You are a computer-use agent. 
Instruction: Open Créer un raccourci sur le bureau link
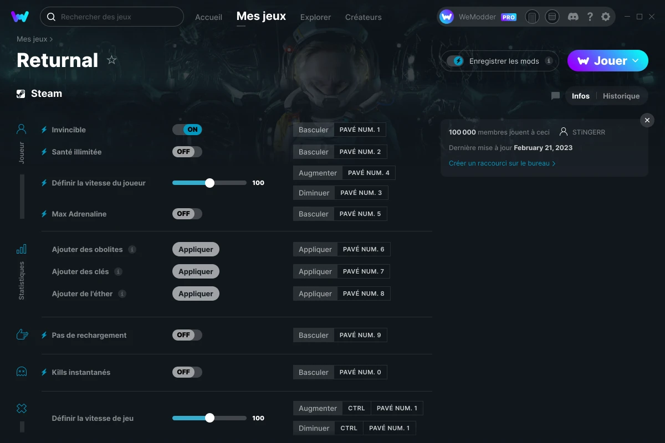[502, 163]
